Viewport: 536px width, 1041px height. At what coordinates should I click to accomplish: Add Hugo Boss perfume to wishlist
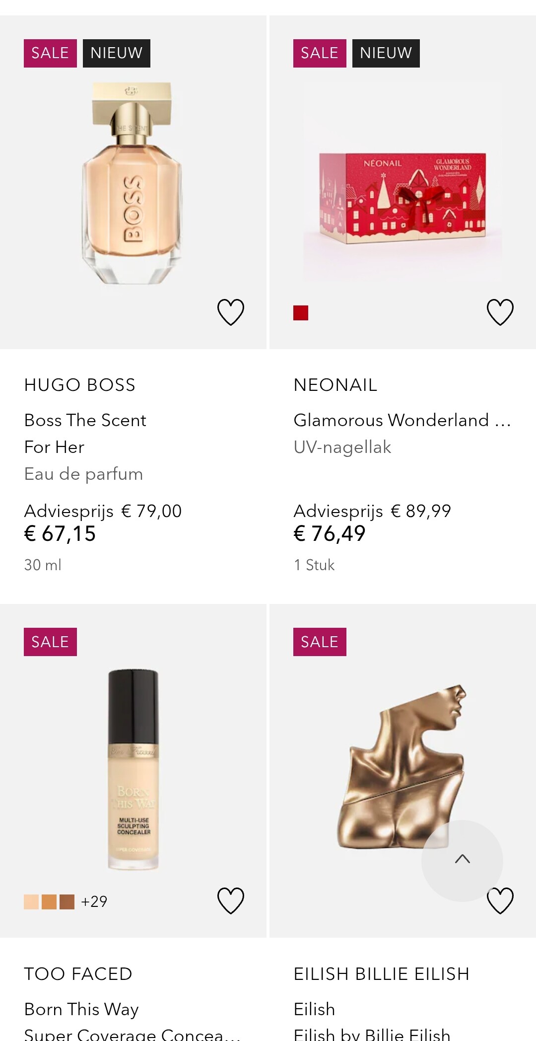[231, 312]
